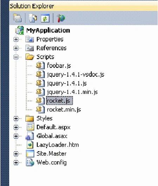The width and height of the screenshot is (158, 186).
Task: Expand the Styles folder
Action: (16, 118)
